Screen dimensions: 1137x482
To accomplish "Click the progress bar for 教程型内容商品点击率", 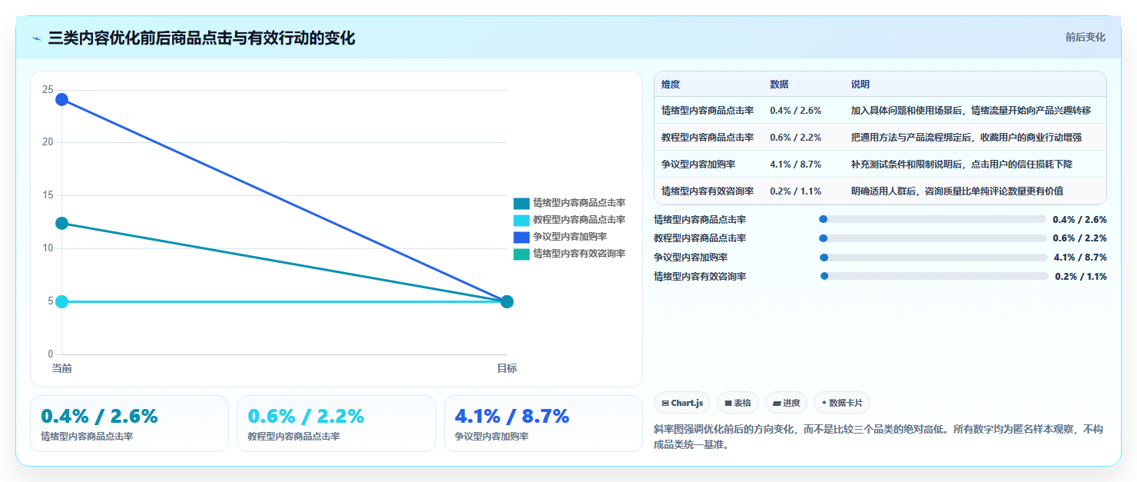I will point(933,238).
